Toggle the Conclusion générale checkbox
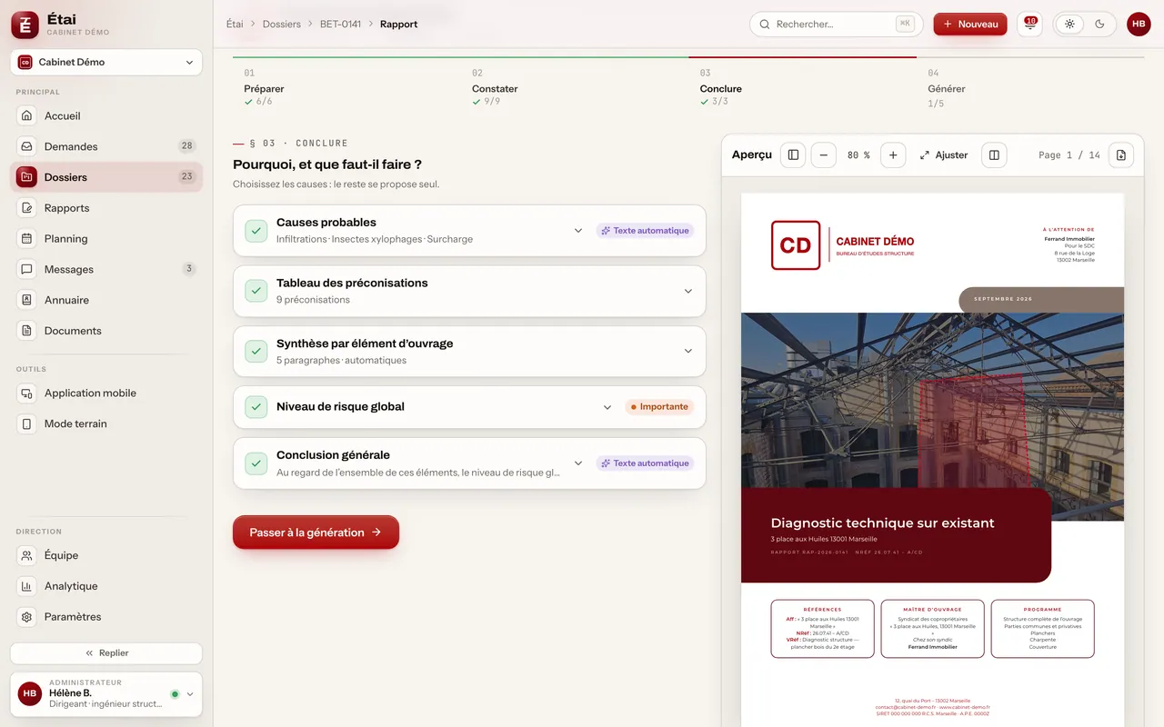Viewport: 1164px width, 727px height. tap(256, 463)
